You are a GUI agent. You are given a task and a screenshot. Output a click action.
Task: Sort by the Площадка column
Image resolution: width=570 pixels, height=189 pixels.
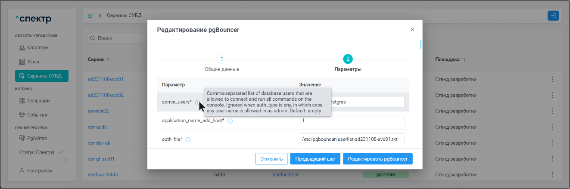[x=450, y=59]
